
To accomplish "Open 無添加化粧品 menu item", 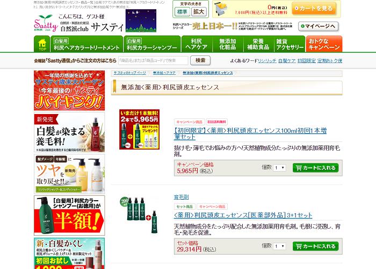I will 228,44.
